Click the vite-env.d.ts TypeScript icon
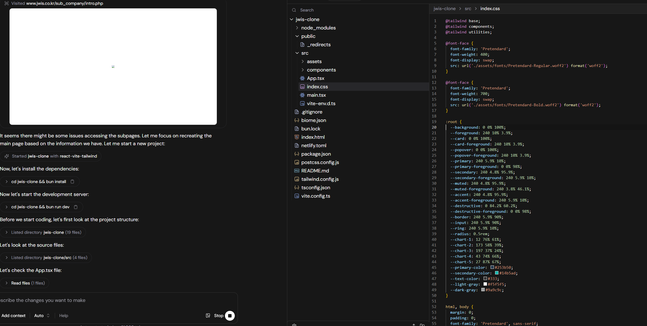Viewport: 647px width, 326px height. (x=302, y=103)
